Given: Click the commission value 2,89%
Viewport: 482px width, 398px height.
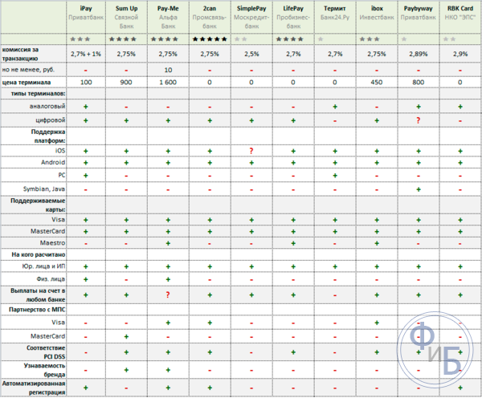Looking at the screenshot, I should (418, 54).
